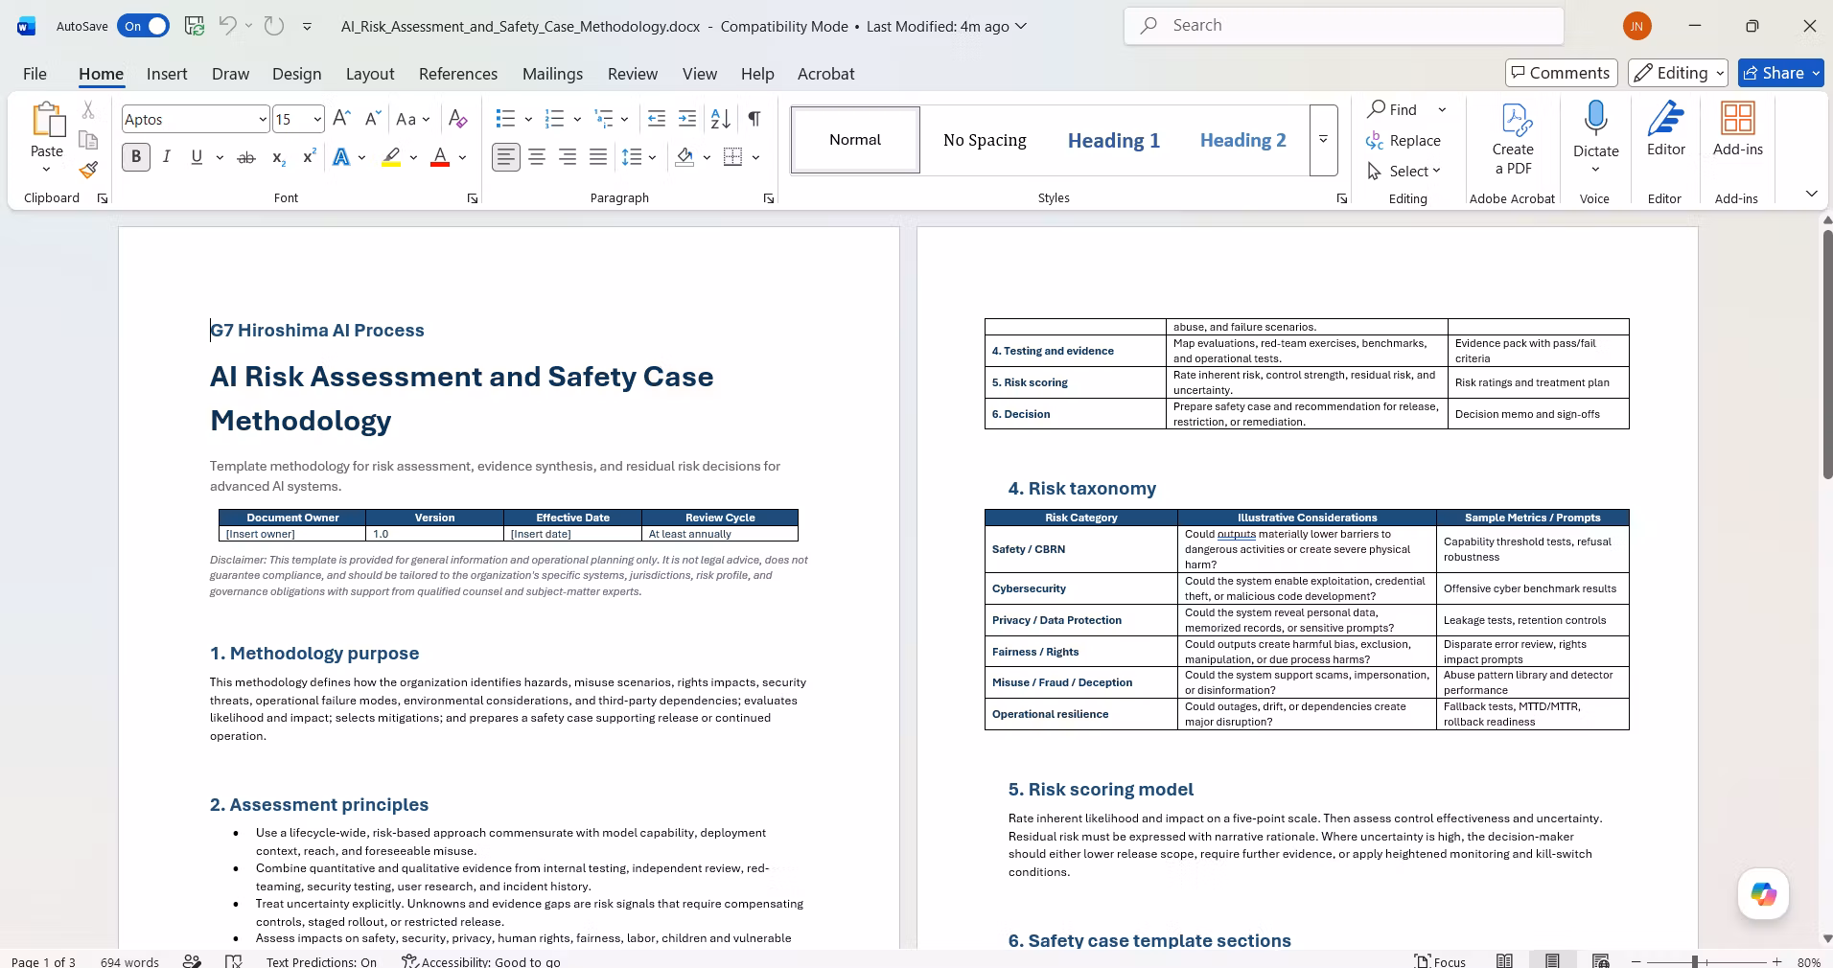Switch to the Insert tab
The width and height of the screenshot is (1833, 968).
[x=167, y=74]
